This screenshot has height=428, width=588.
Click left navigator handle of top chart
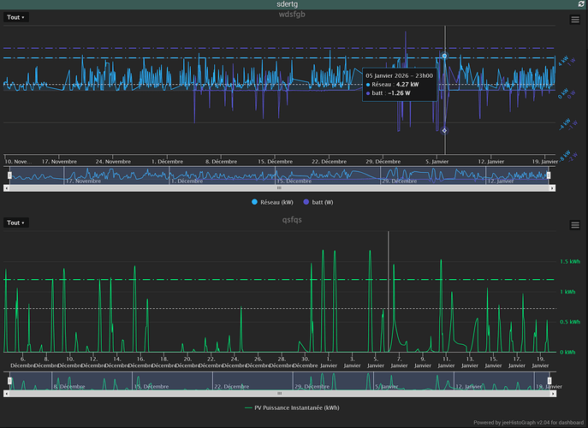click(x=10, y=175)
